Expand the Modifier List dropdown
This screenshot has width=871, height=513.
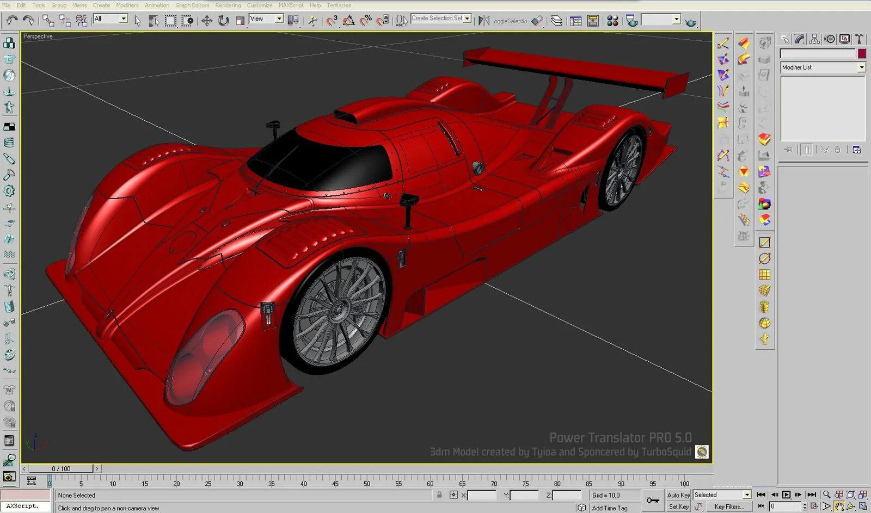[x=861, y=67]
